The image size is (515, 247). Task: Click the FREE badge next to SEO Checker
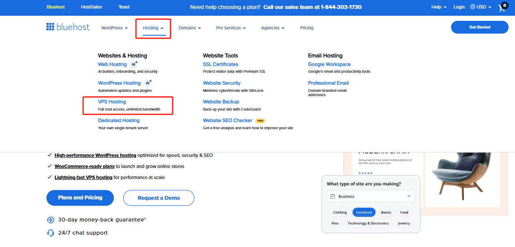click(x=260, y=121)
